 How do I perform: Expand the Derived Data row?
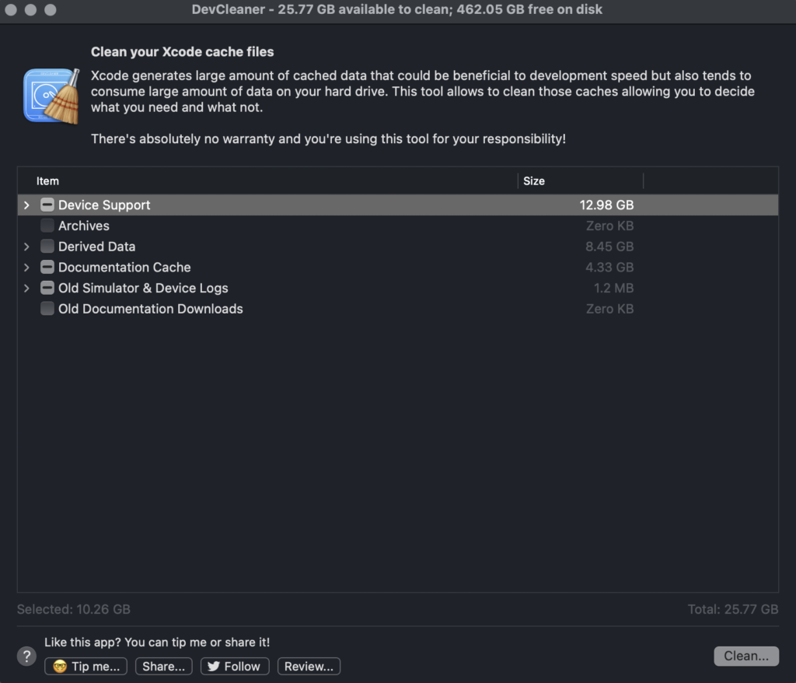(x=26, y=247)
